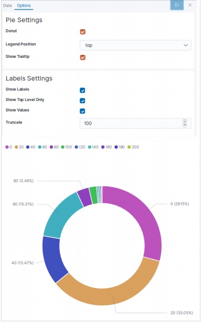Select the legend entry labeled 100
Image resolution: width=202 pixels, height=325 pixels.
click(x=67, y=147)
